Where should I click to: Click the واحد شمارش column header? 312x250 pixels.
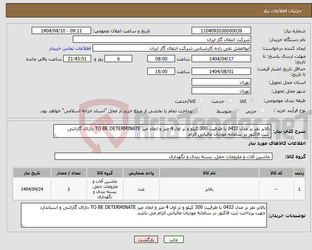[141, 173]
